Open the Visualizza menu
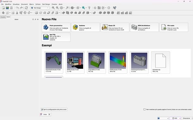The image size is (193, 120). pos(16,4)
